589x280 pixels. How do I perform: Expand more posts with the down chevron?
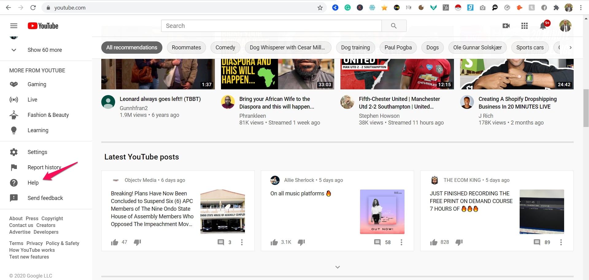pos(338,267)
